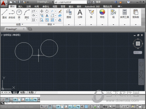Toggle Polar tracking in bottom status bar
The width and height of the screenshot is (146, 109).
(58, 107)
